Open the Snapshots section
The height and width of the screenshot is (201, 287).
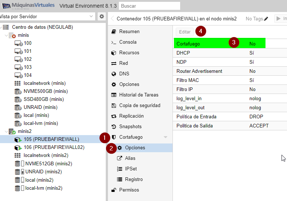[130, 127]
